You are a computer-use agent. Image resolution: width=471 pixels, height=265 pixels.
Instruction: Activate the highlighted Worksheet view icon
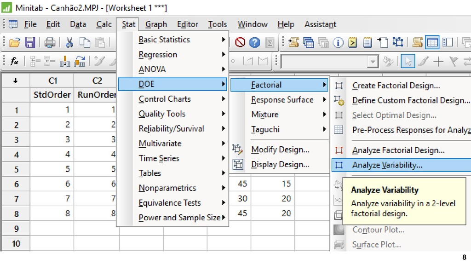click(x=432, y=42)
